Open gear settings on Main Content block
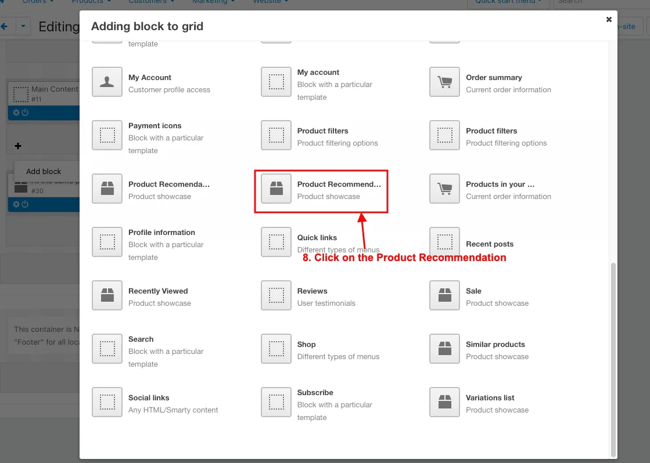This screenshot has height=463, width=650. 16,113
